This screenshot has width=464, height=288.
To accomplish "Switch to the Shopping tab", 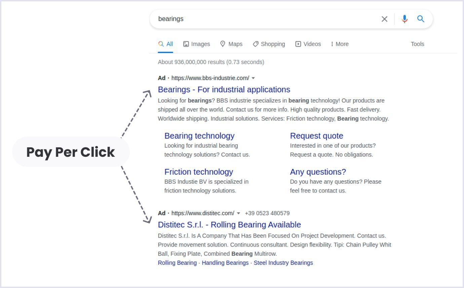I will 269,44.
